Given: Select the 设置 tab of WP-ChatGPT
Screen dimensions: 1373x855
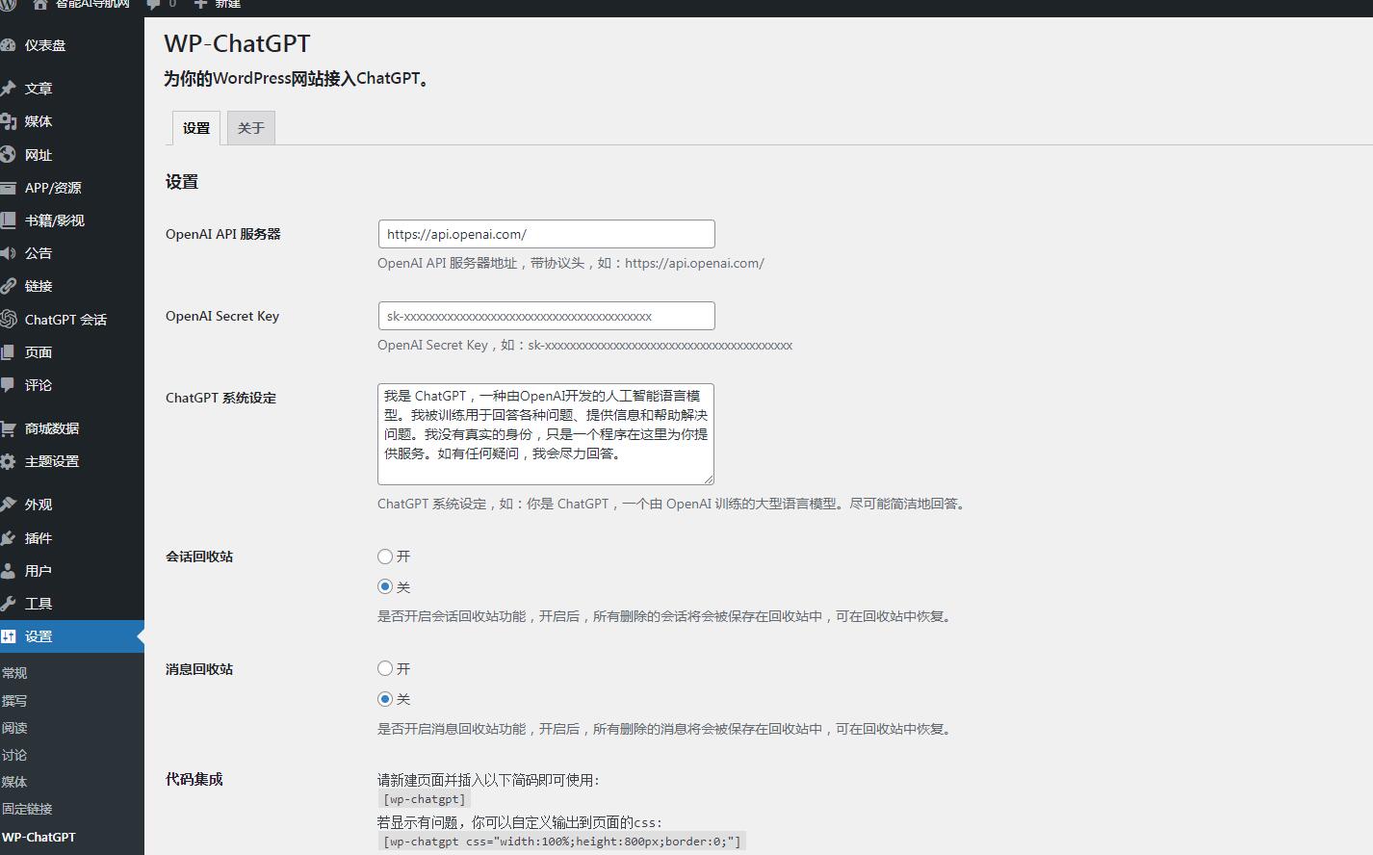Looking at the screenshot, I should pos(195,126).
